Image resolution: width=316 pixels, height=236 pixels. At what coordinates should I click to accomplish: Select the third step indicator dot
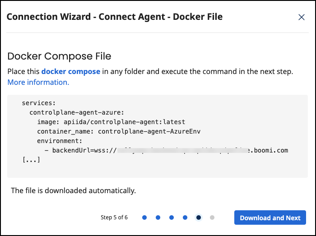click(172, 217)
